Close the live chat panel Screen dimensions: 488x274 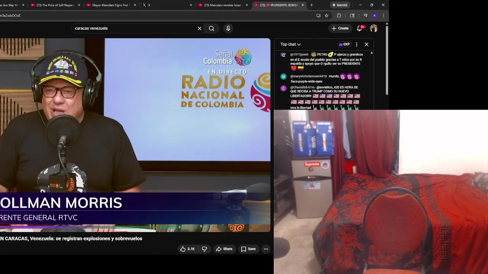click(366, 44)
